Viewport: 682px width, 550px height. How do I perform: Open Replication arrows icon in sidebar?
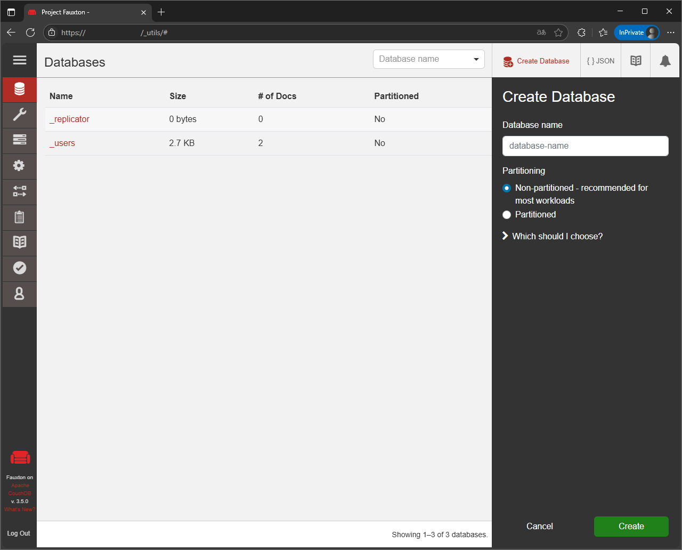pos(20,191)
